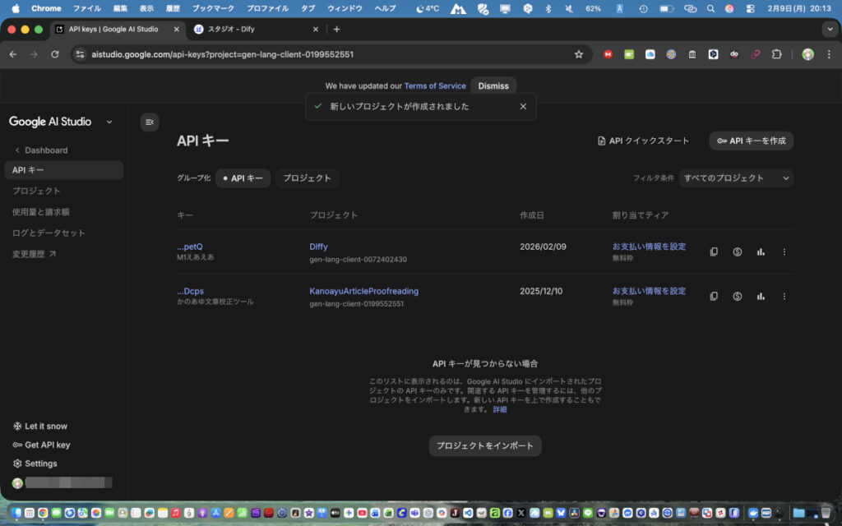Image resolution: width=842 pixels, height=526 pixels.
Task: Reload the page in Chrome
Action: (55, 54)
